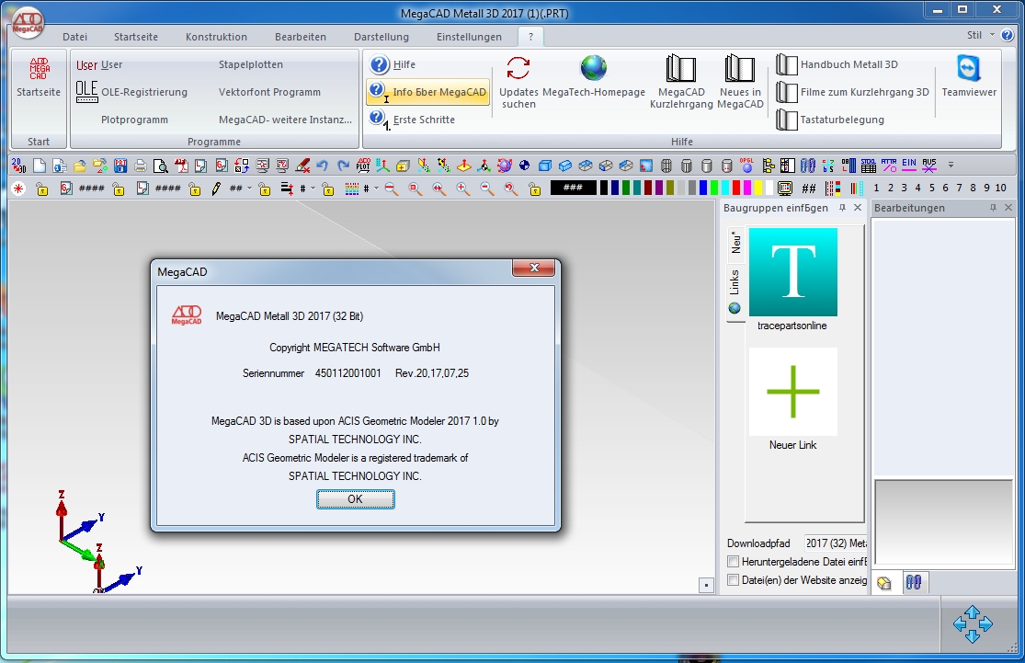Click Info über MegaCAD button
Screen dimensions: 1025x663
pos(428,92)
